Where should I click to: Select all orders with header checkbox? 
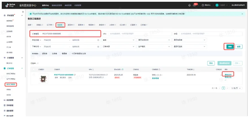[34, 70]
